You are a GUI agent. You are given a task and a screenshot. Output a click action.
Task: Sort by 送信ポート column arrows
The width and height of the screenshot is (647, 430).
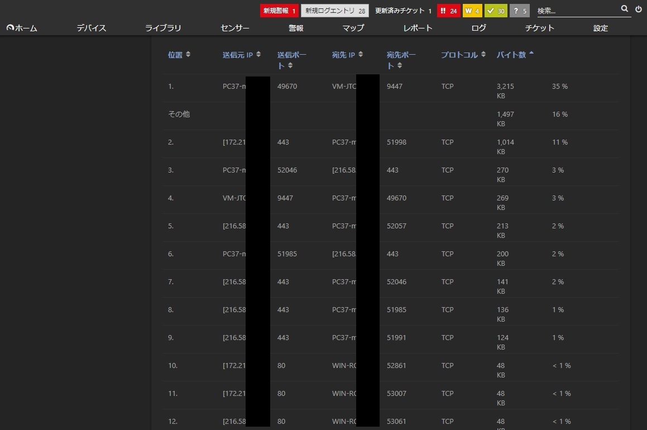click(290, 65)
